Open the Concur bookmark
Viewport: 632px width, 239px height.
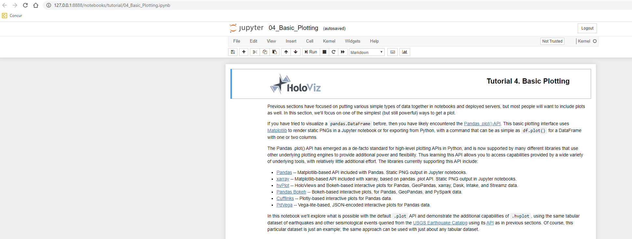[12, 16]
